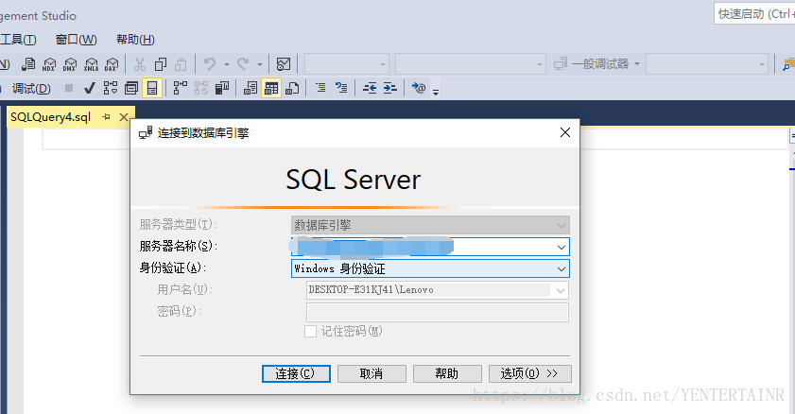Image resolution: width=795 pixels, height=414 pixels.
Task: Open the second wide toolbar combo box
Action: coord(471,64)
